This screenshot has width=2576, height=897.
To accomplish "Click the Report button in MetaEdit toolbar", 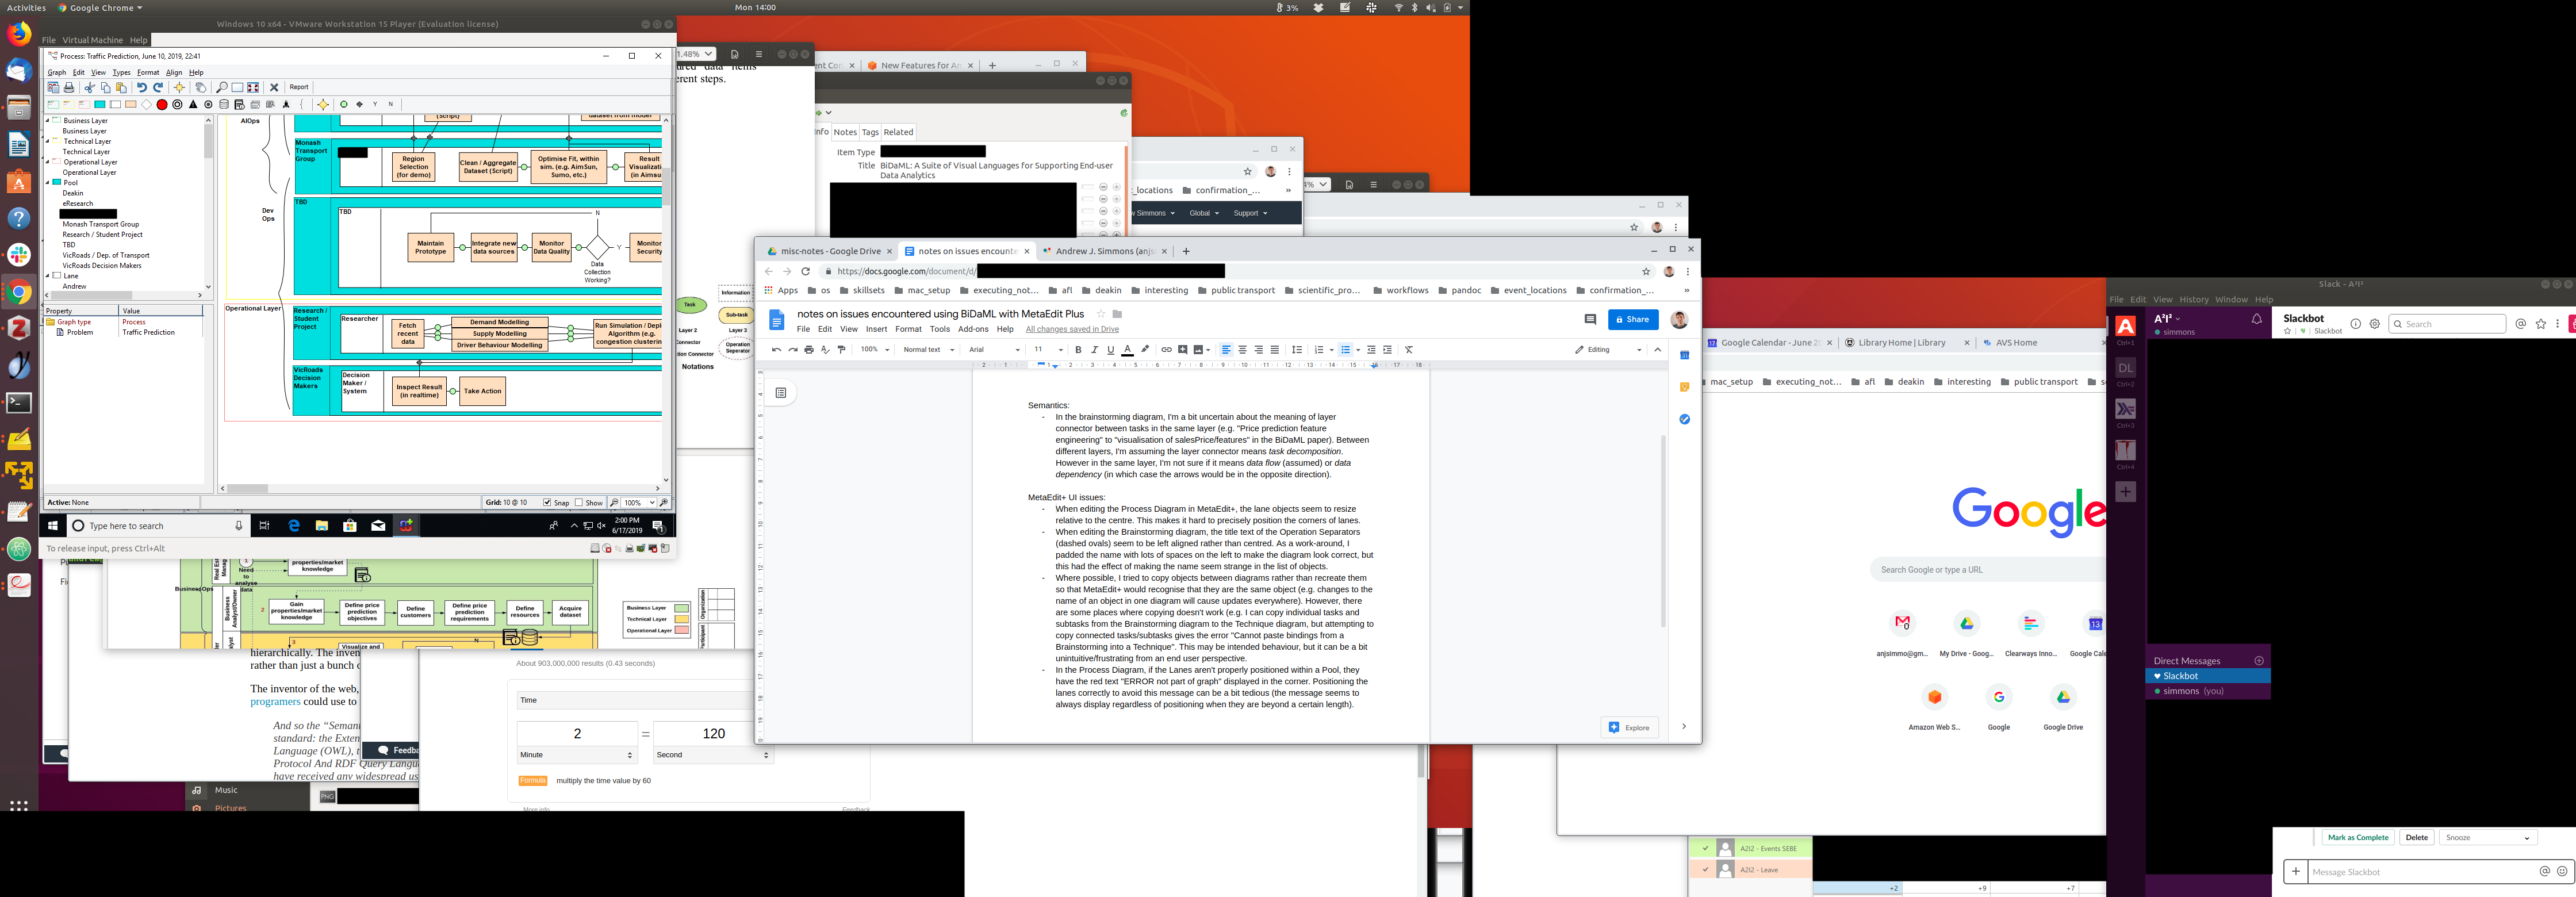I will pos(299,87).
